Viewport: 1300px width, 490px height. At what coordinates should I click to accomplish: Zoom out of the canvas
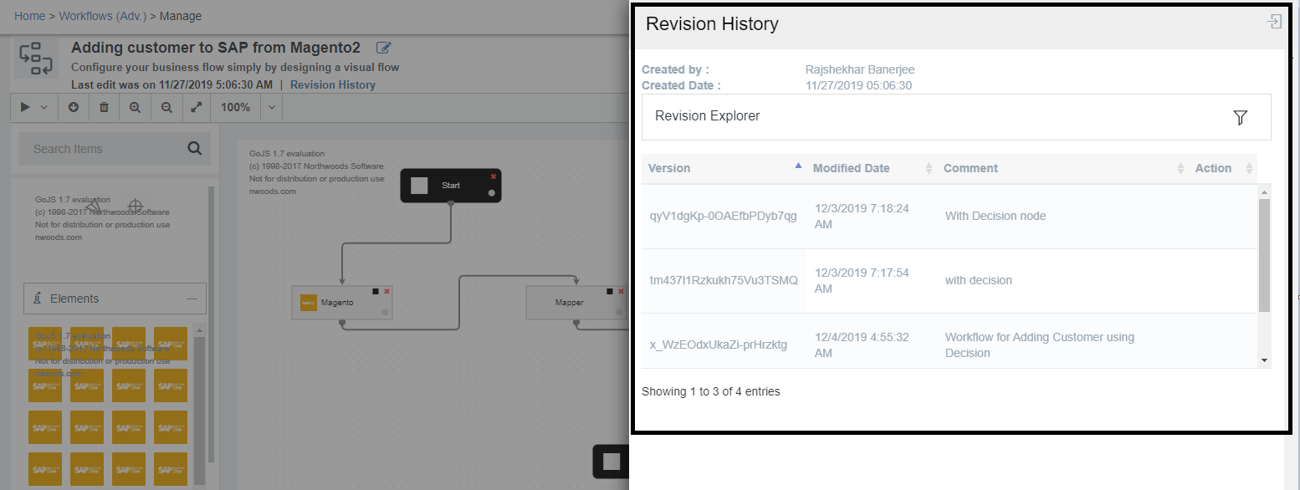166,107
